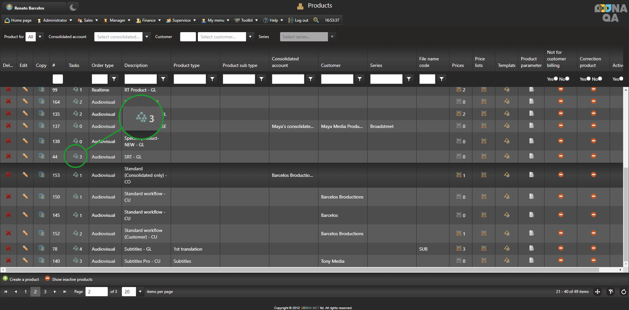Expand items per page dropdown
629x310 pixels.
pyautogui.click(x=140, y=292)
